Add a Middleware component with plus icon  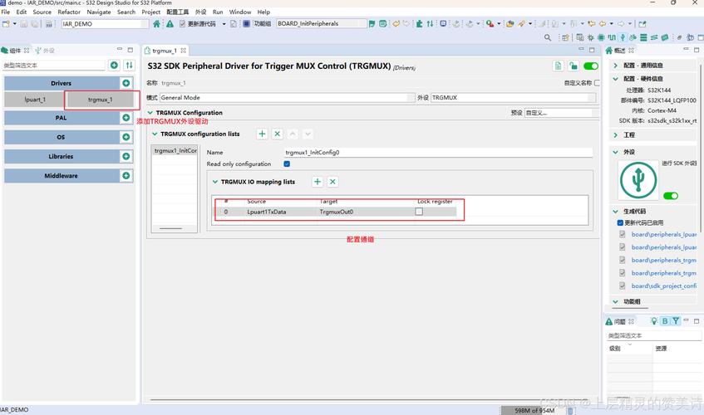[126, 176]
